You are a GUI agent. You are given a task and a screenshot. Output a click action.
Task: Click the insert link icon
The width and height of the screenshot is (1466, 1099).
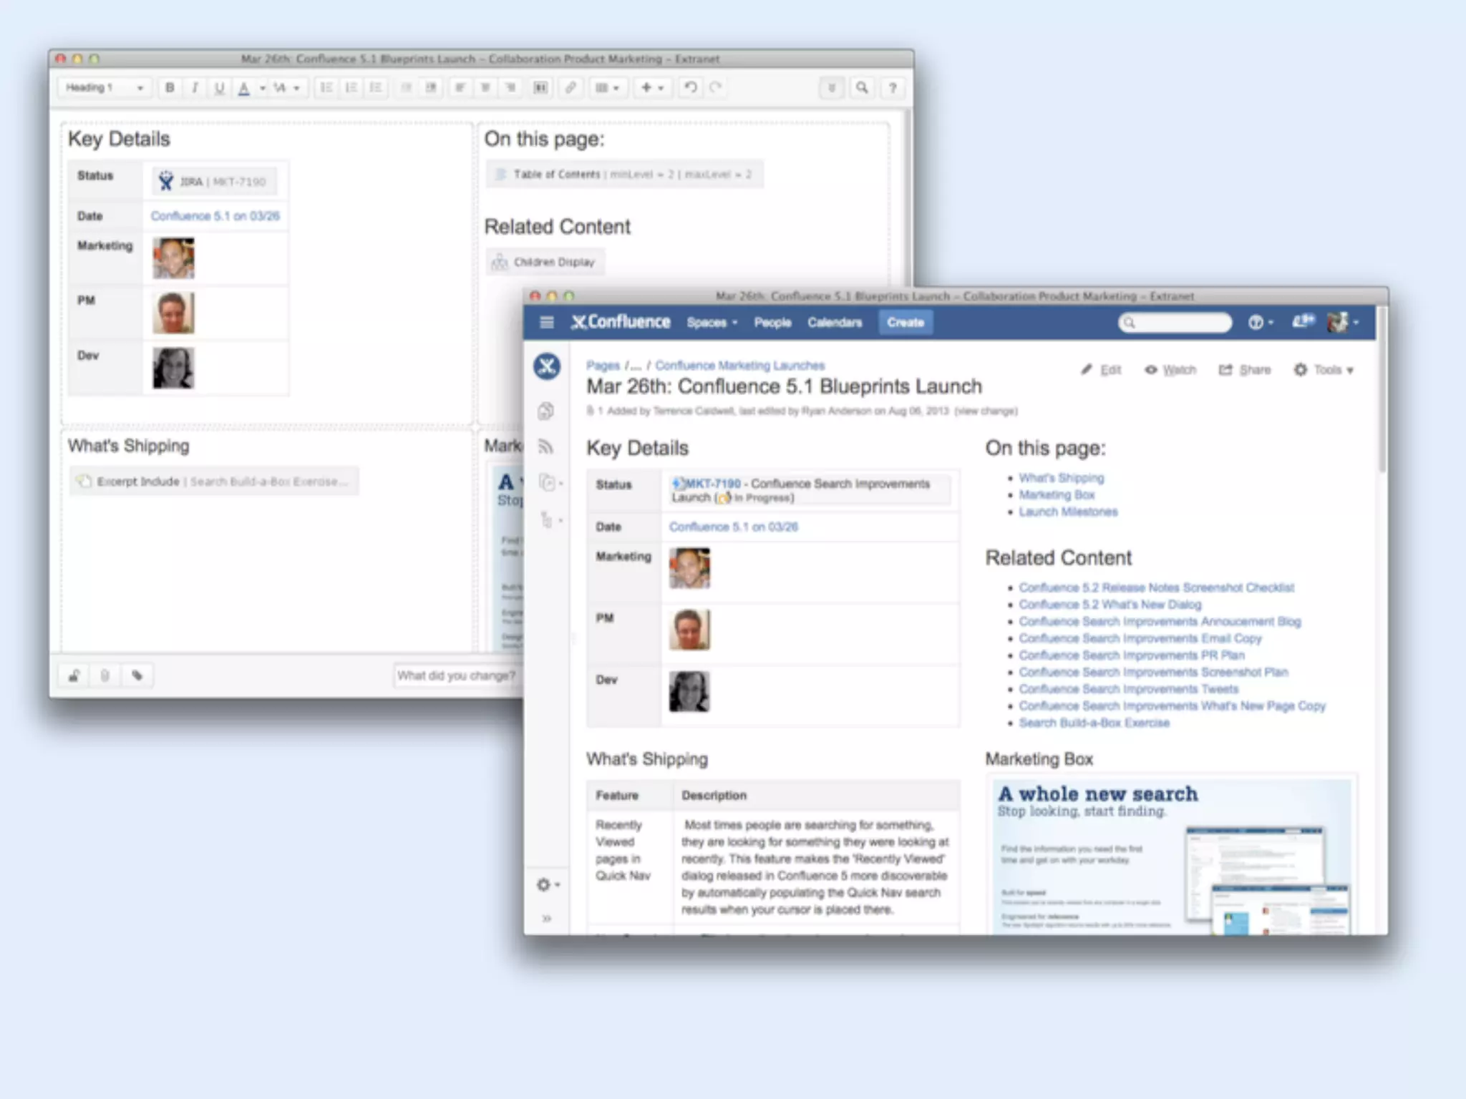pos(571,88)
